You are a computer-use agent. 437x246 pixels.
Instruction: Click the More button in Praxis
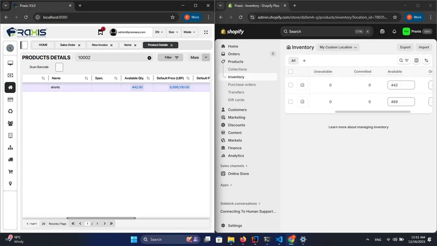(x=194, y=57)
